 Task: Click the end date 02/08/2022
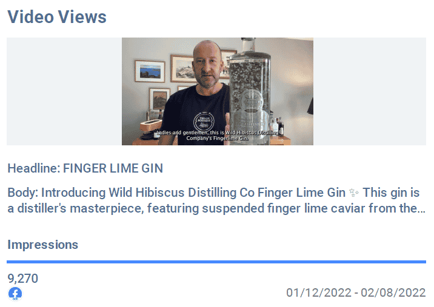(393, 292)
